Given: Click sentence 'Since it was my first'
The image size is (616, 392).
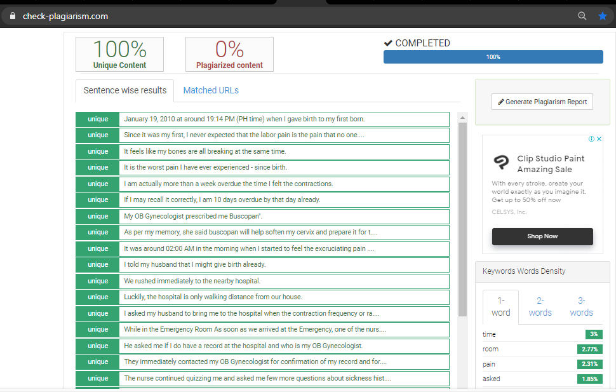Looking at the screenshot, I should (x=244, y=135).
